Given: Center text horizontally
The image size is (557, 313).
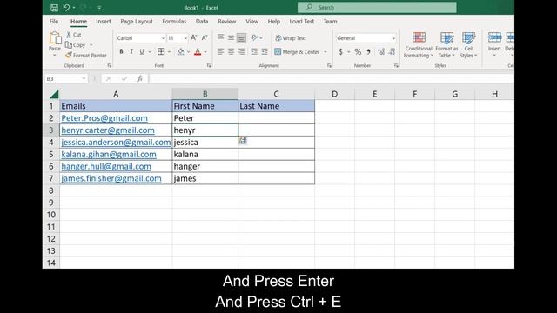Looking at the screenshot, I should [x=231, y=52].
